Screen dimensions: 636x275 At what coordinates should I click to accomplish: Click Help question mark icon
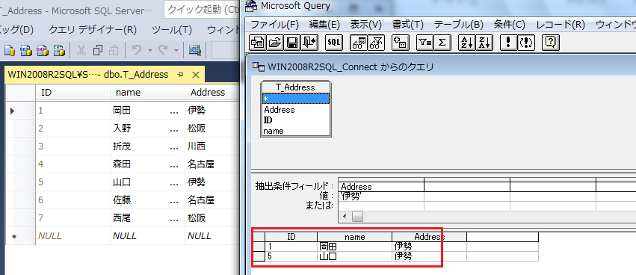[x=550, y=42]
